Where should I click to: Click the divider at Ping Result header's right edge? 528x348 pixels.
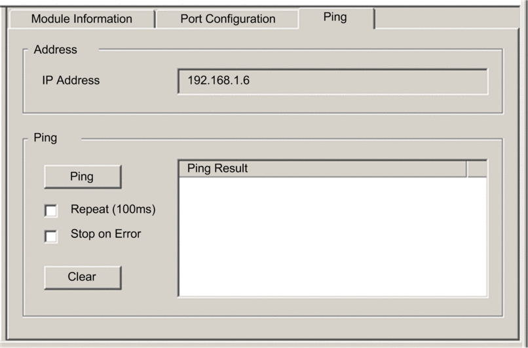(466, 168)
